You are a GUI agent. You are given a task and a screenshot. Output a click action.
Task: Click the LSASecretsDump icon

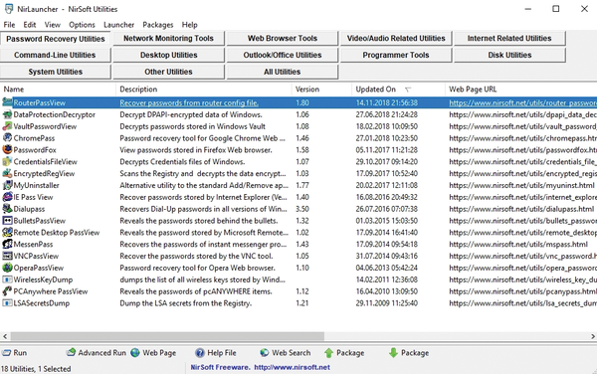[7, 302]
